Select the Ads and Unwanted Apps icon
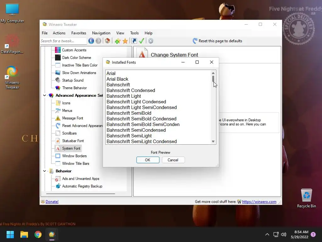The width and height of the screenshot is (322, 242). tap(58, 179)
